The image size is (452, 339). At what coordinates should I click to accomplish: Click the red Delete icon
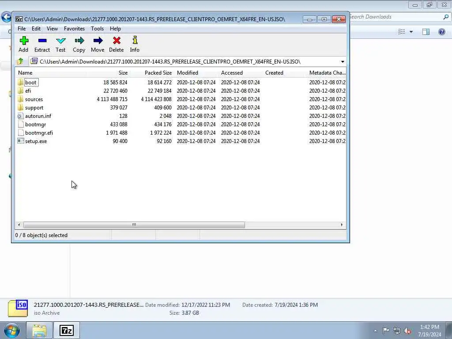(x=117, y=41)
